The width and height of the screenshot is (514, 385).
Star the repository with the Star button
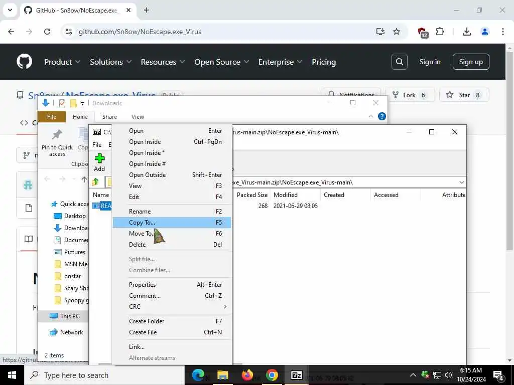click(x=464, y=95)
